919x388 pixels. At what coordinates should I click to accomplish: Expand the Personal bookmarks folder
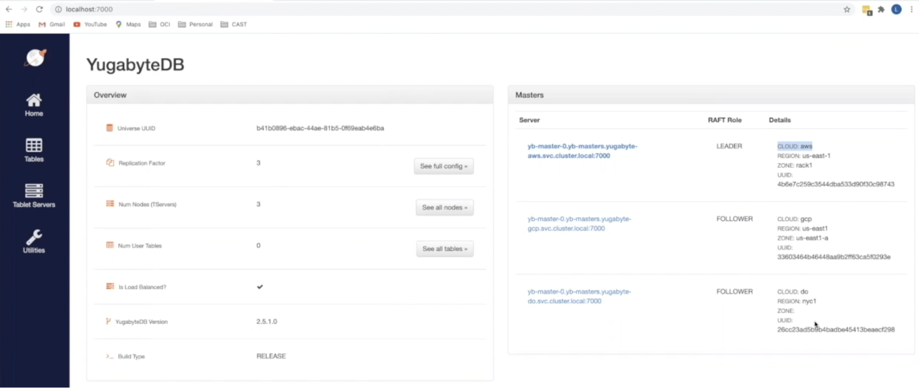[x=195, y=24]
